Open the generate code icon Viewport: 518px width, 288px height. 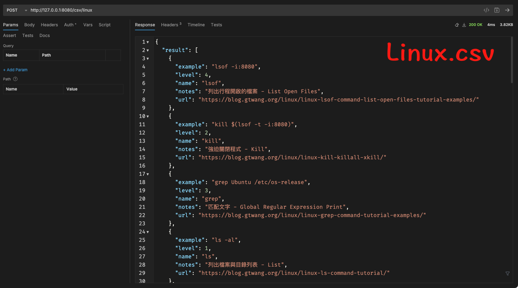486,10
